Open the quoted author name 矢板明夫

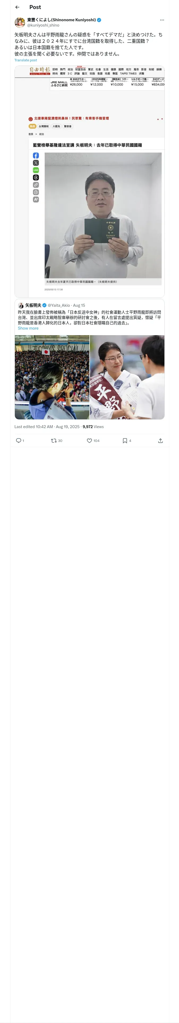33,305
